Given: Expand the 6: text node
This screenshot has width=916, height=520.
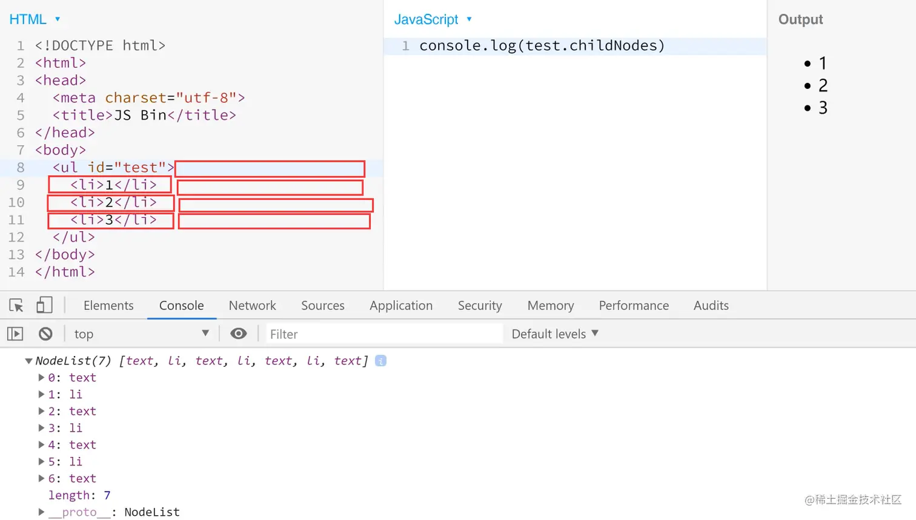Looking at the screenshot, I should tap(41, 479).
